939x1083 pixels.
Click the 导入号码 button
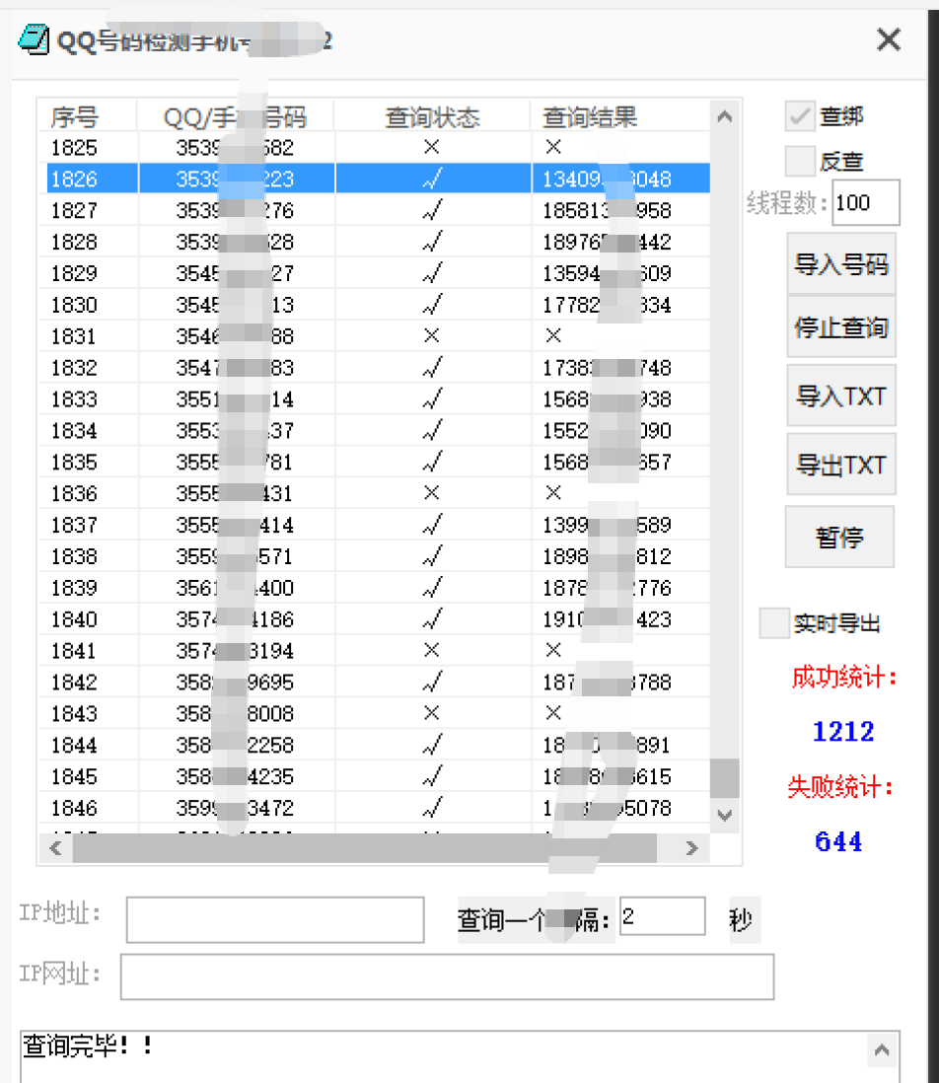[841, 263]
